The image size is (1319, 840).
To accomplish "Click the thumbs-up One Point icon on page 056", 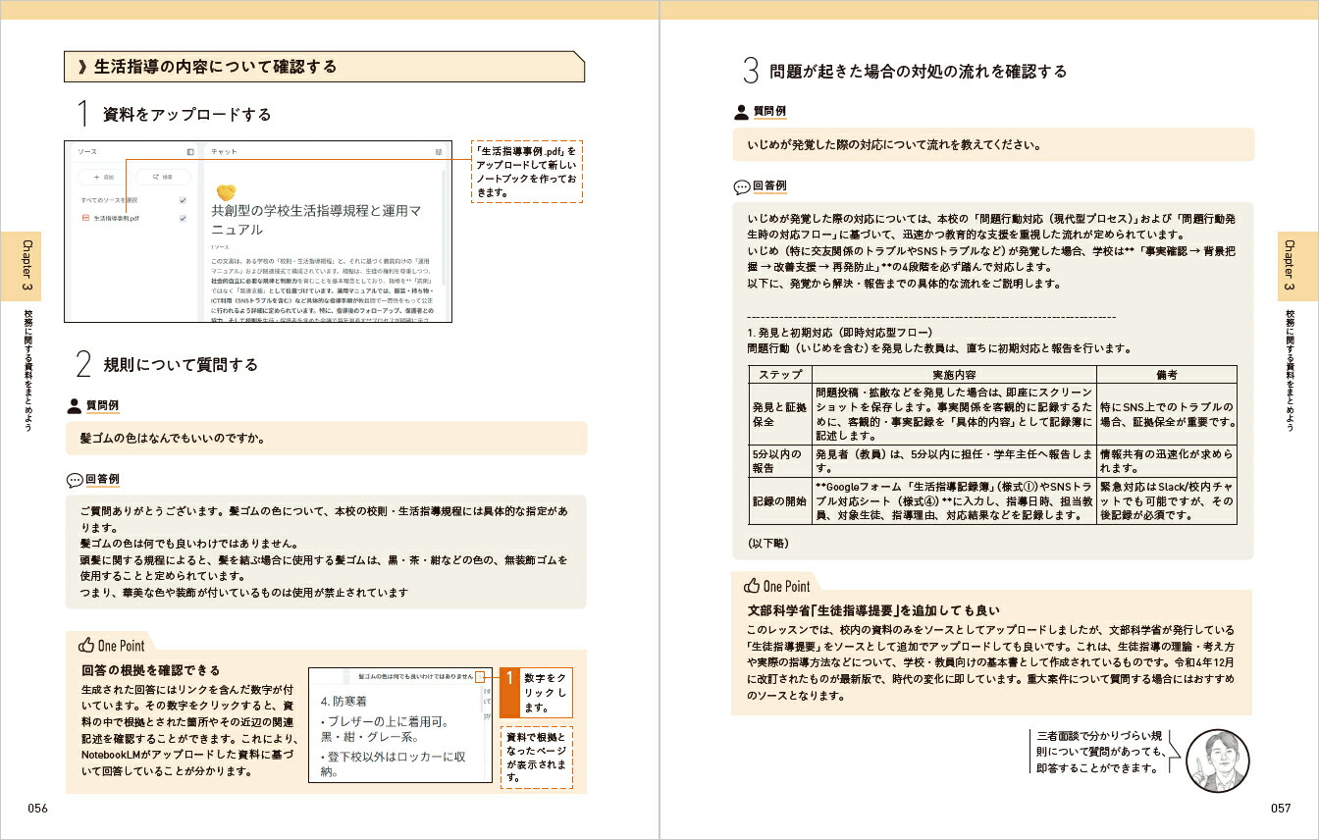I will (87, 645).
